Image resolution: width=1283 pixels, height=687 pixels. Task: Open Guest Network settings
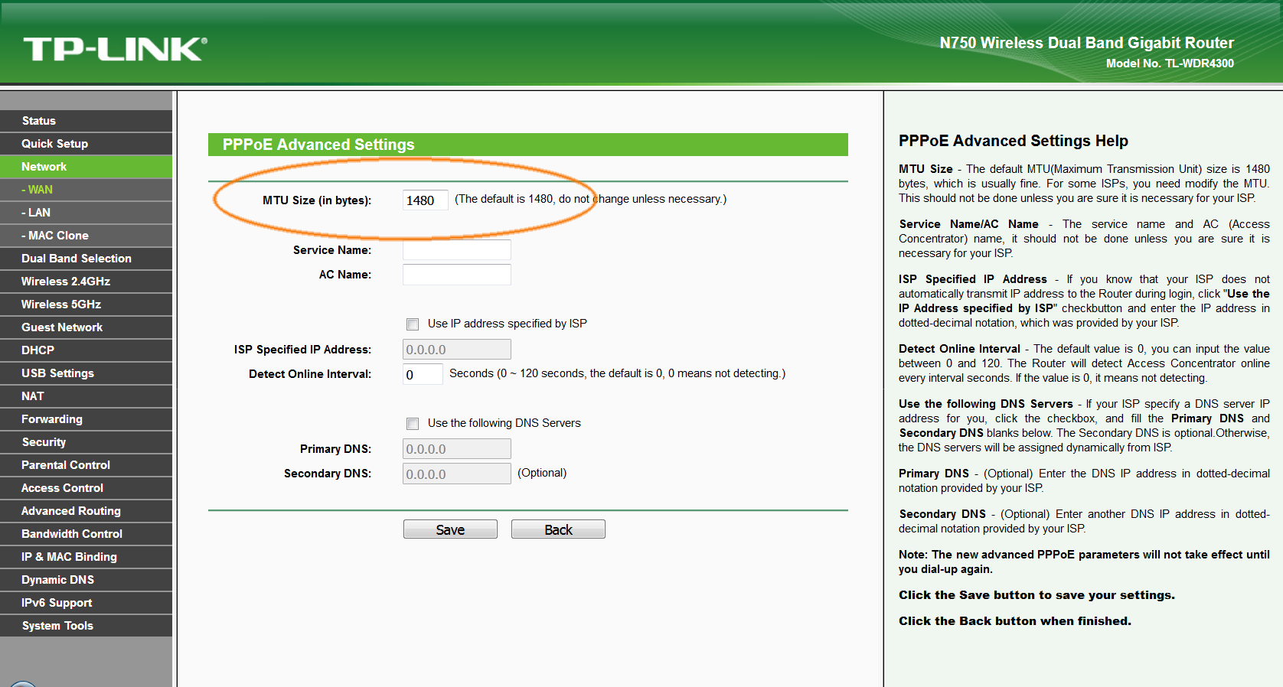[86, 327]
